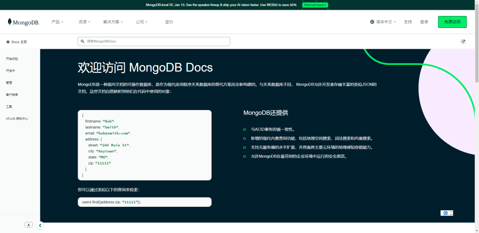Toggle the dark mode theme icon
The width and height of the screenshot is (479, 233).
463,42
